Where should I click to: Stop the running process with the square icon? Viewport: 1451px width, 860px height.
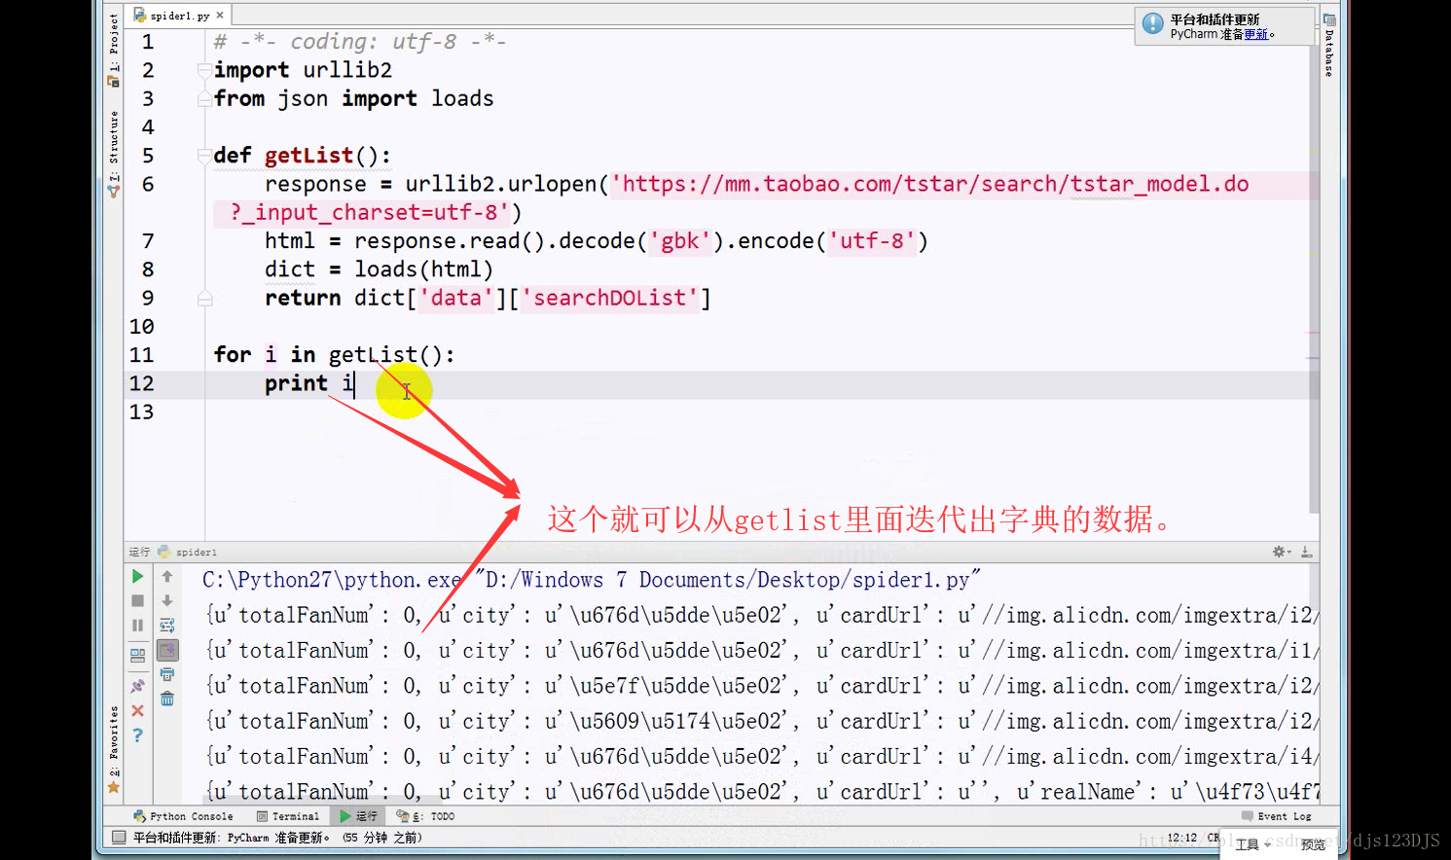point(137,601)
